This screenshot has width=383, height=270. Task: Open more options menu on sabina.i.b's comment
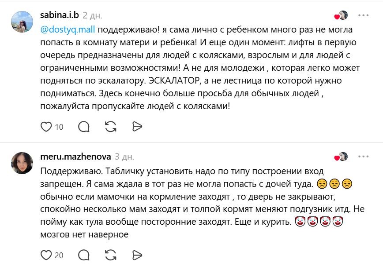tap(364, 15)
